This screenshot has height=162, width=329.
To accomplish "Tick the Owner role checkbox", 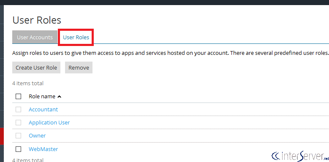I will coord(19,135).
